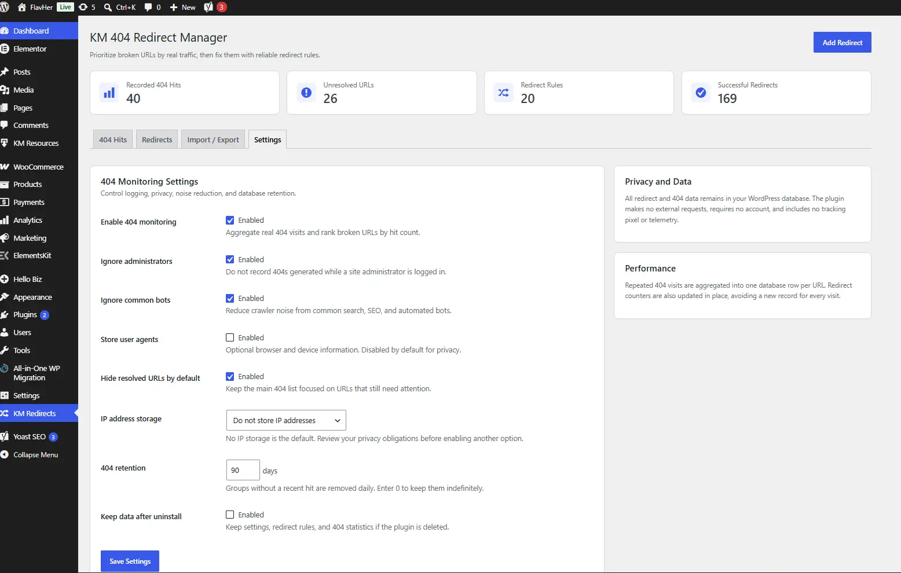This screenshot has width=901, height=573.
Task: Click the Users sidebar icon
Action: [4, 332]
